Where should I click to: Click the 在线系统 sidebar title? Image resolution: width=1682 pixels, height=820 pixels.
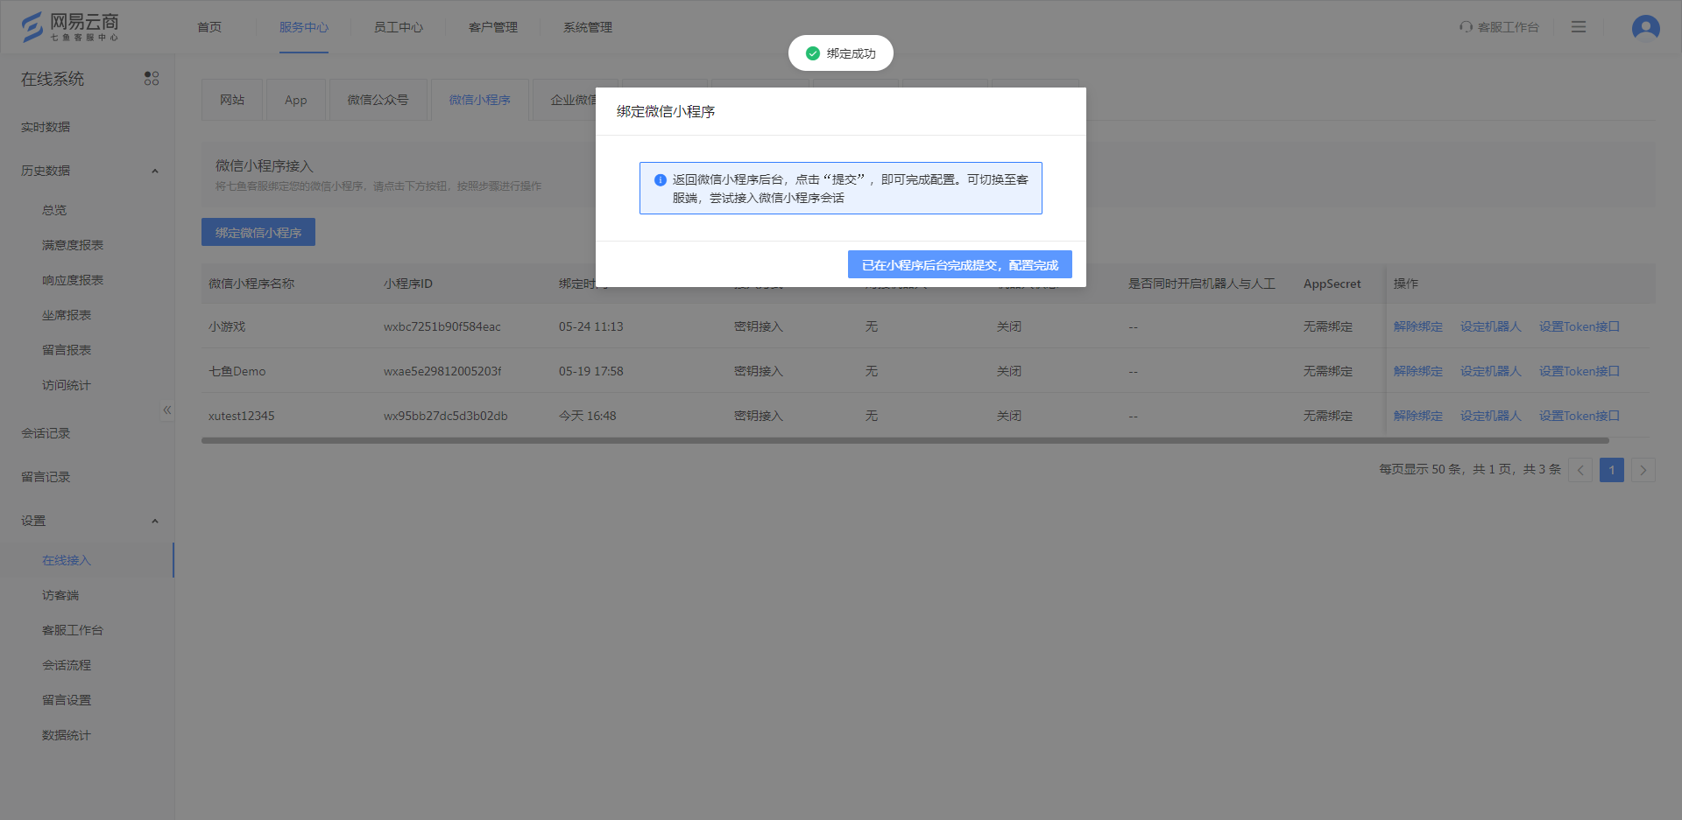[53, 79]
